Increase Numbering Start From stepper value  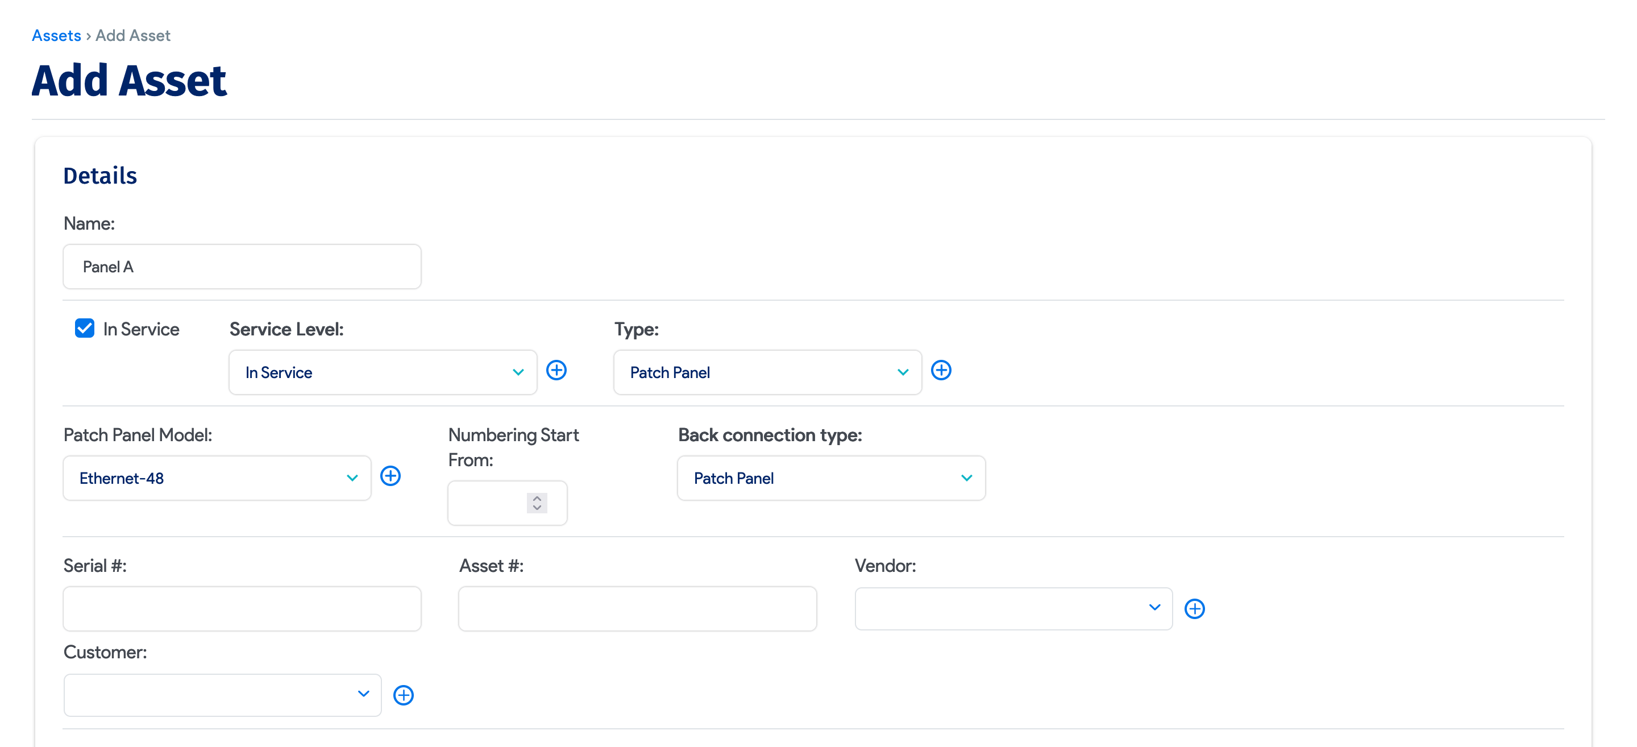[x=537, y=498]
